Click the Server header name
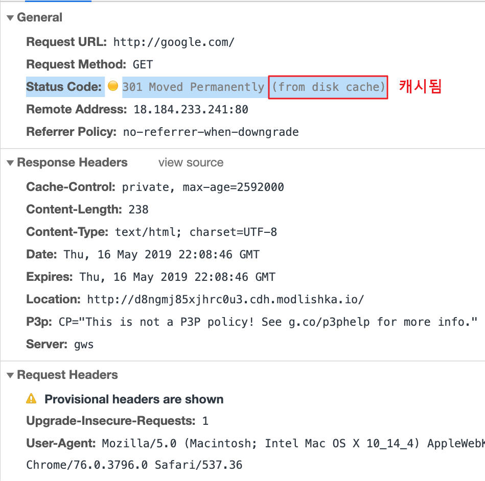This screenshot has width=485, height=481. (x=47, y=344)
